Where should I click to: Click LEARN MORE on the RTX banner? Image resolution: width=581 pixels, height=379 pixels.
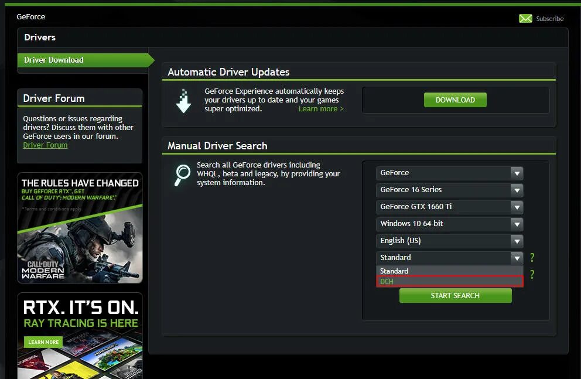pyautogui.click(x=43, y=342)
